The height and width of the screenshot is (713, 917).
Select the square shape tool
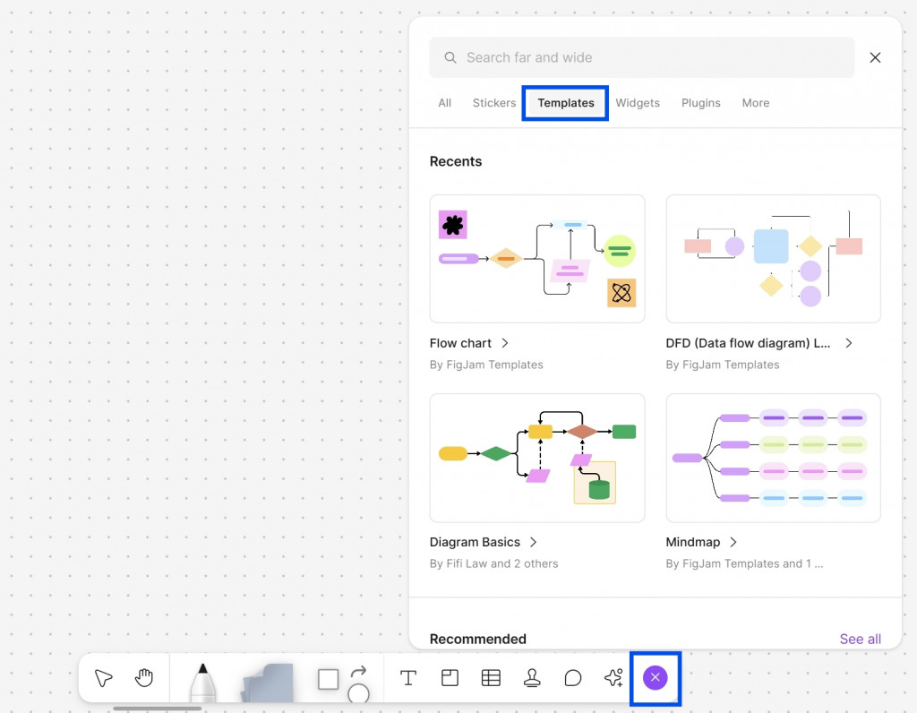click(328, 679)
